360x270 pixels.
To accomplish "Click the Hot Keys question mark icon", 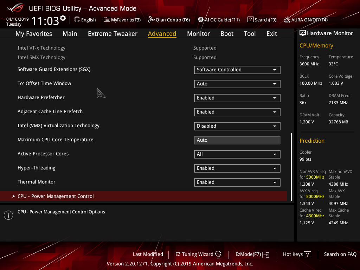I will point(307,255).
